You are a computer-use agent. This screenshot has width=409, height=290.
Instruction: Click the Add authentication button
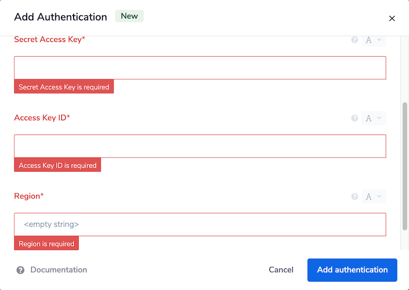pyautogui.click(x=352, y=270)
